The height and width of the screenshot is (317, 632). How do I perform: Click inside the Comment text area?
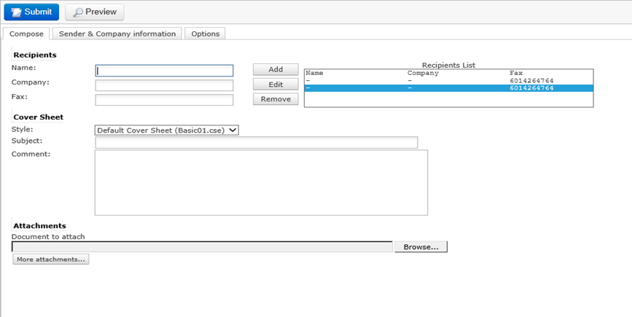(x=261, y=182)
